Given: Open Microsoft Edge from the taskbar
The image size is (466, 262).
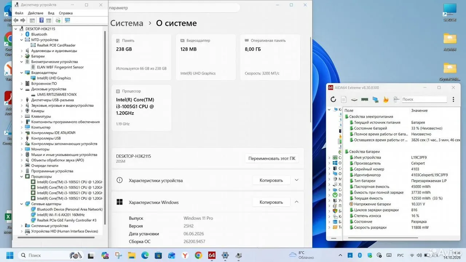Looking at the screenshot, I should tap(145, 255).
